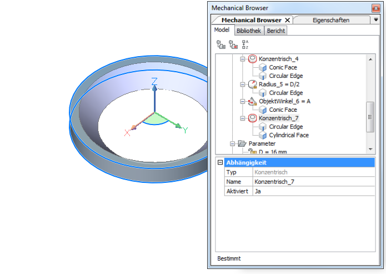Click the Name field containing Konzentrisch_7

pyautogui.click(x=314, y=182)
